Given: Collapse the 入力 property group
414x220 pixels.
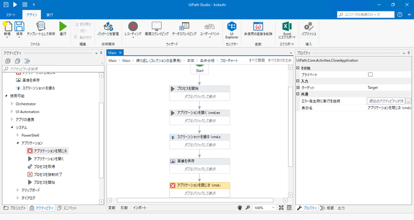Looking at the screenshot, I should (x=298, y=81).
